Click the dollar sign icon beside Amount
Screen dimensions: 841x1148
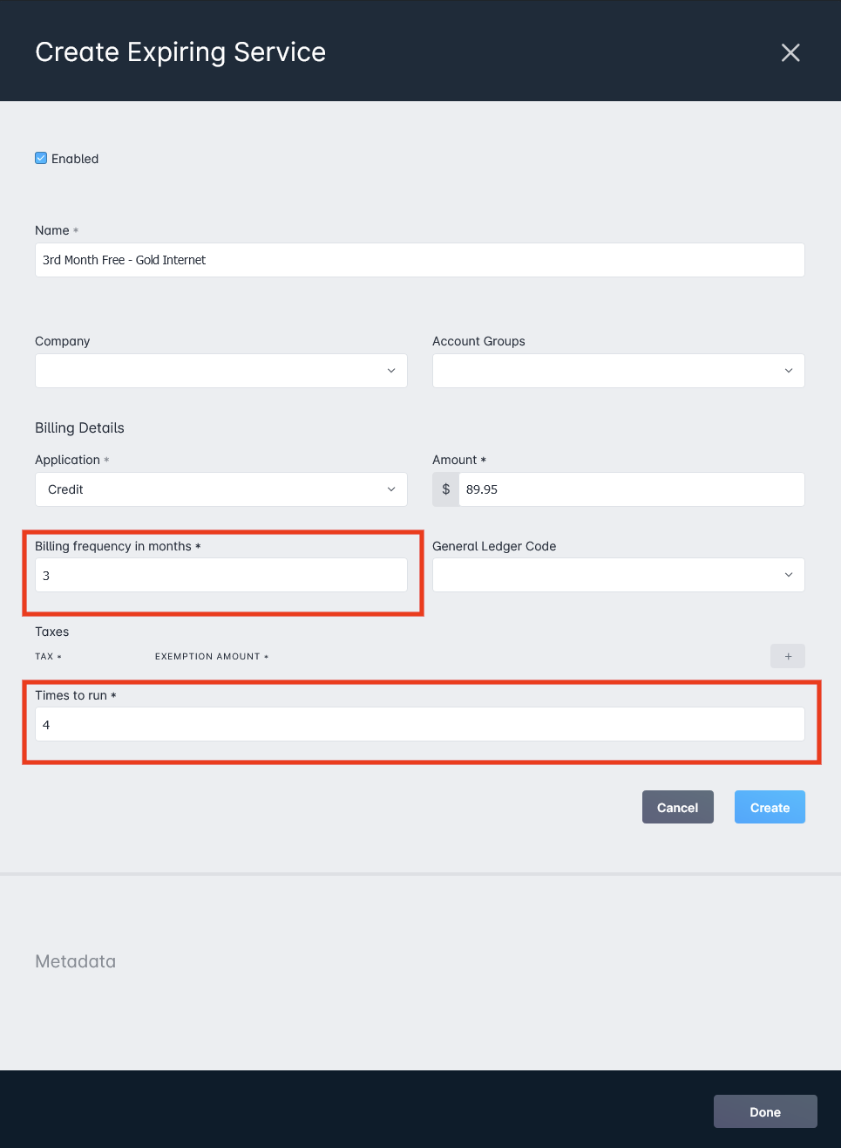coord(446,489)
